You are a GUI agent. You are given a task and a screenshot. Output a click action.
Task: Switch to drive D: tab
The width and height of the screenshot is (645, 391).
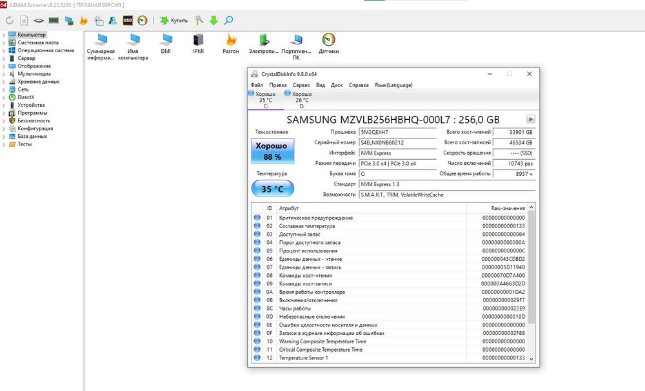(x=302, y=100)
